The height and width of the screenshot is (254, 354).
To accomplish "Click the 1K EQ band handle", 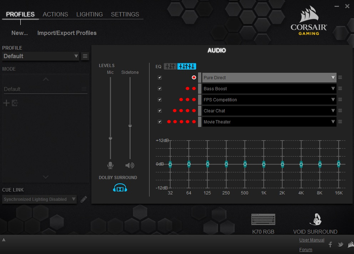I will coord(264,164).
